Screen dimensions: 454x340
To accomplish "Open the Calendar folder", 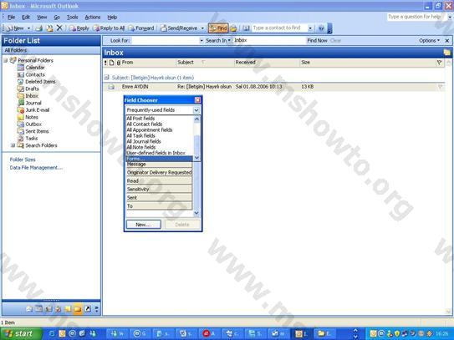I will [35, 68].
